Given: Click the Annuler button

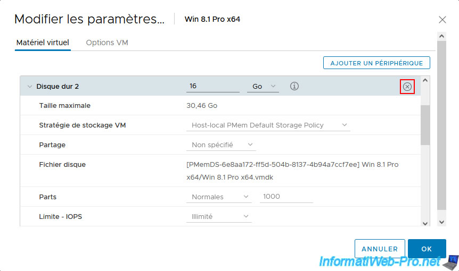Looking at the screenshot, I should (x=379, y=249).
